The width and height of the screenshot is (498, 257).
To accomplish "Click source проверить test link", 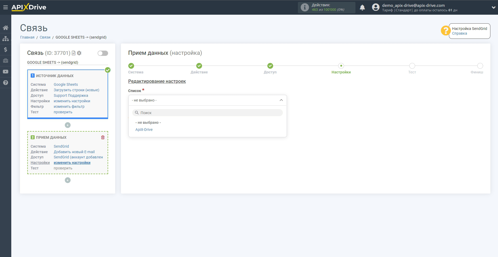I will (63, 112).
